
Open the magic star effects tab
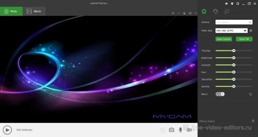(227, 11)
